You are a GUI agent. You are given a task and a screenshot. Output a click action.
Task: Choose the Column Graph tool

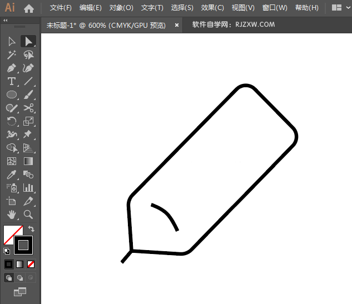pyautogui.click(x=28, y=188)
